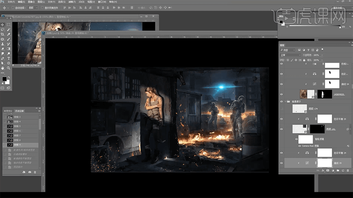Click the swap foreground/background colors arrow
The width and height of the screenshot is (353, 198).
(x=9, y=77)
